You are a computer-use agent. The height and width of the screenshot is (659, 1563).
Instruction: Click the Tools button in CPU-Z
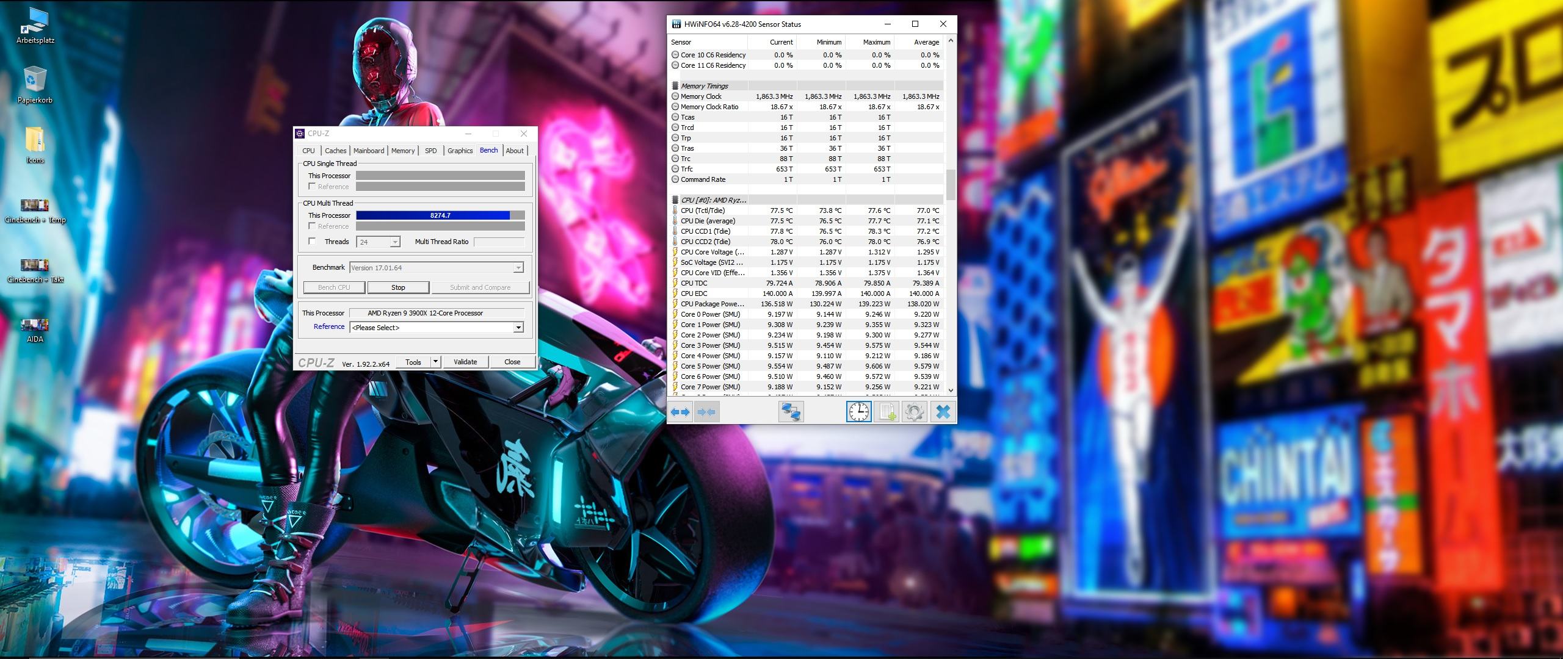pyautogui.click(x=413, y=362)
